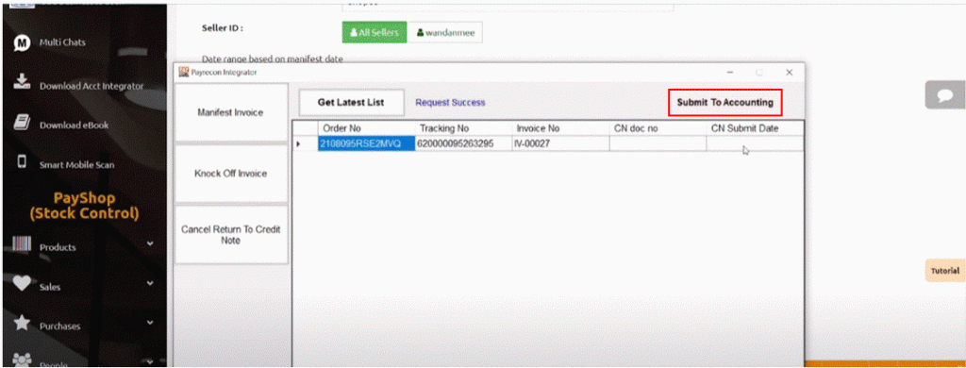Select order number 2108095RSE2MVQ cell
Viewport: 966px width, 368px height.
pos(366,143)
